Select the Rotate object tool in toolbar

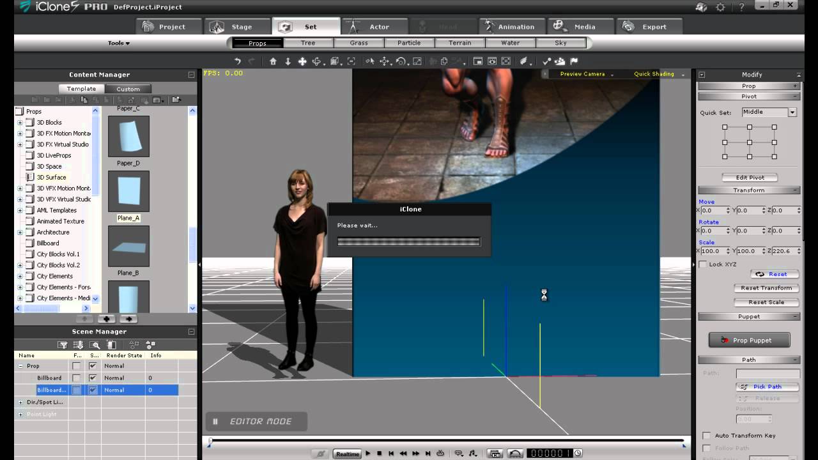[x=401, y=61]
